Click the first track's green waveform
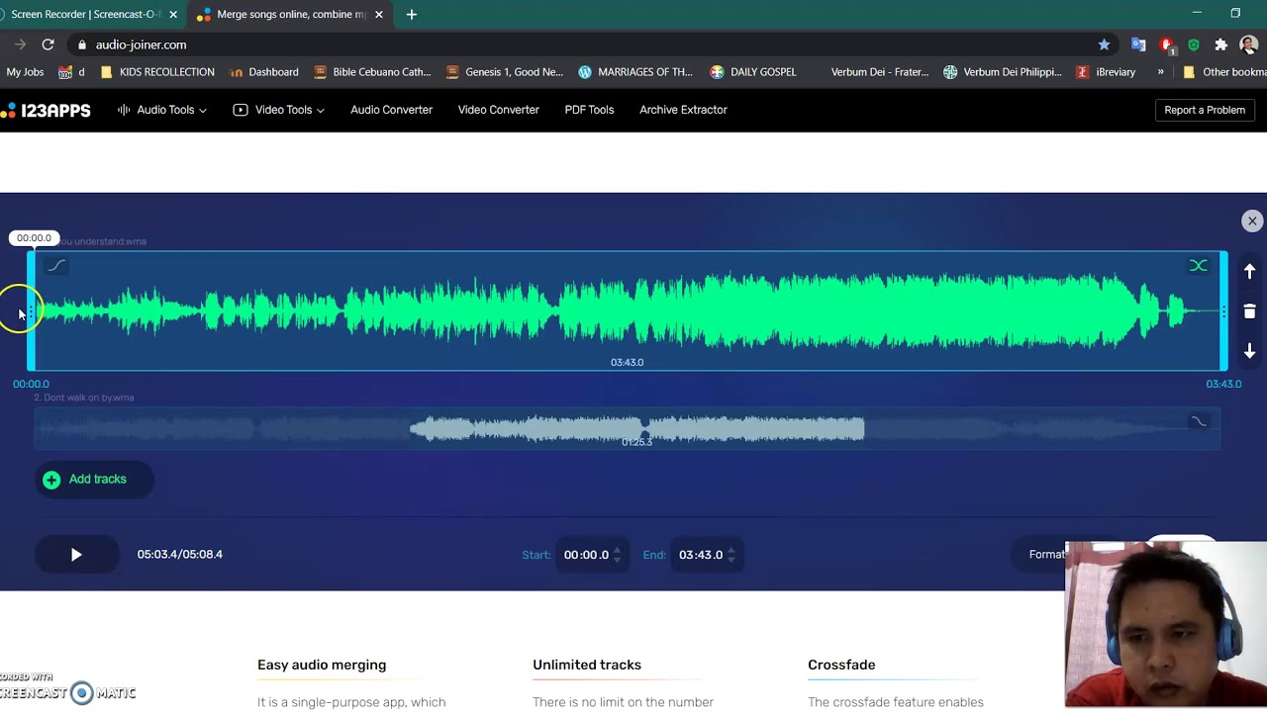1267x712 pixels. click(627, 311)
